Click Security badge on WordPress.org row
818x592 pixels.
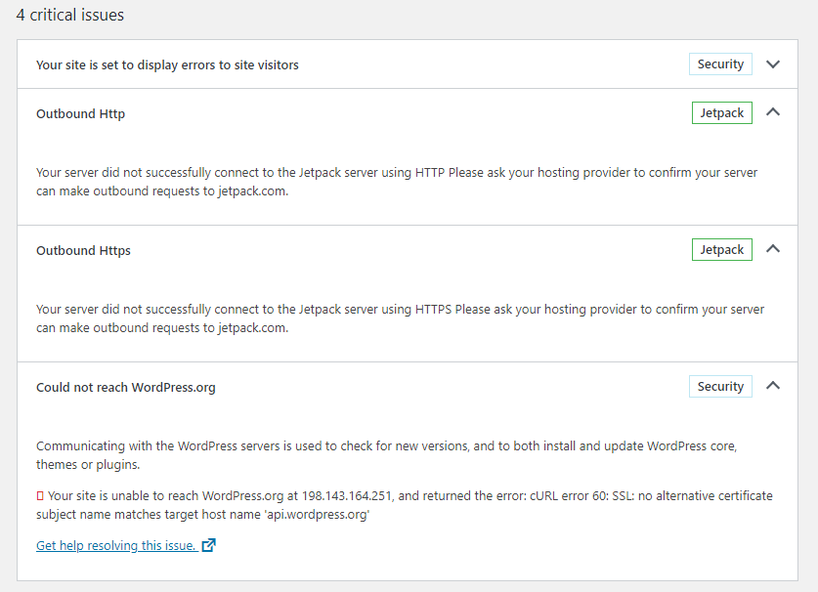[720, 387]
